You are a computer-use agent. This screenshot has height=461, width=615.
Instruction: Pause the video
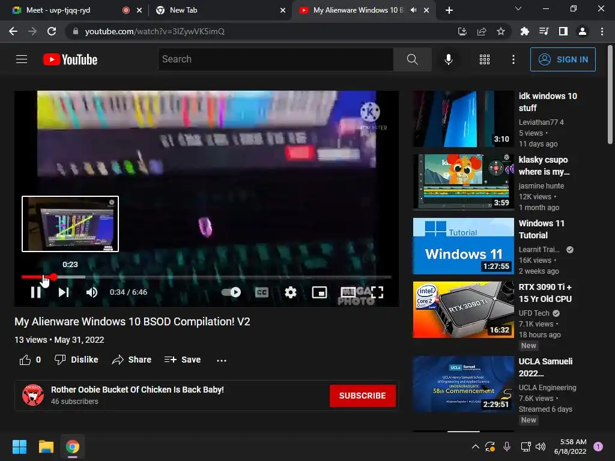point(35,292)
